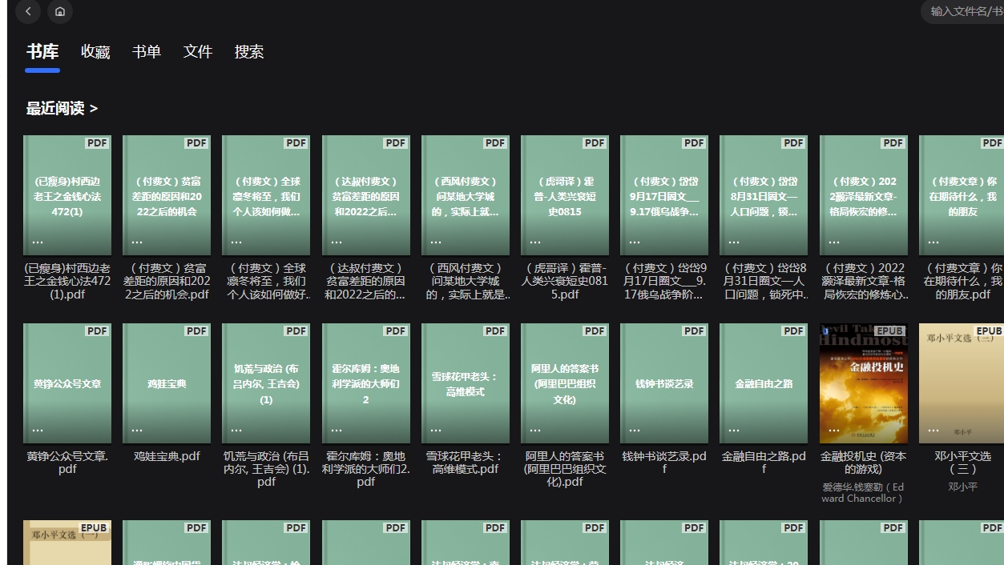Open more options on 贫富差距的原因和2022之后的机会 cover

(137, 242)
